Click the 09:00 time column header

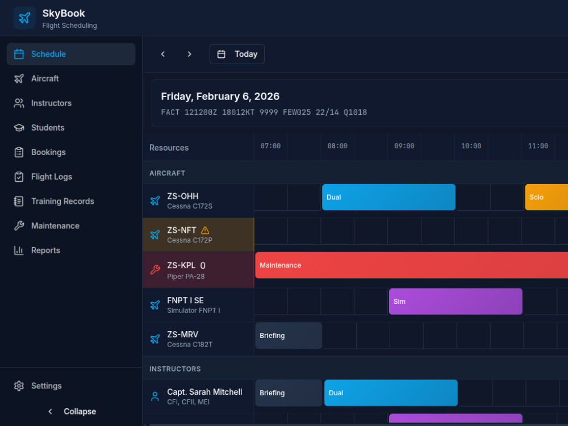pyautogui.click(x=404, y=146)
